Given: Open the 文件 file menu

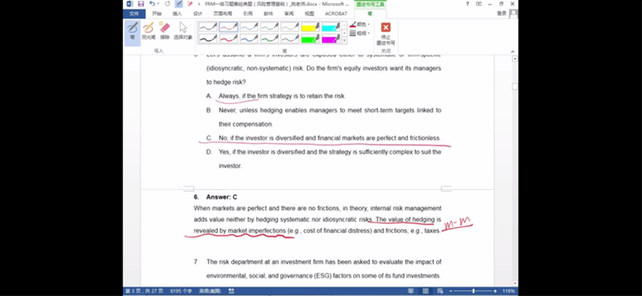Looking at the screenshot, I should click(x=134, y=14).
